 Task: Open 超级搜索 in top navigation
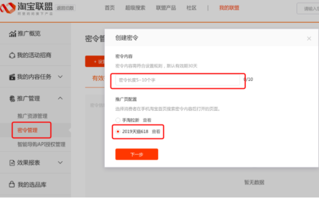point(135,8)
